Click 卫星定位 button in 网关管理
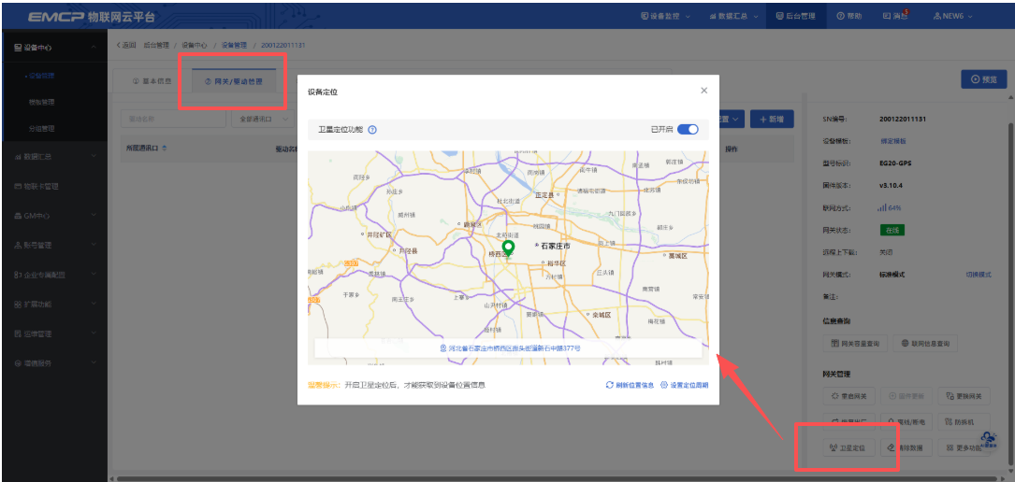Image resolution: width=1015 pixels, height=482 pixels. 849,447
